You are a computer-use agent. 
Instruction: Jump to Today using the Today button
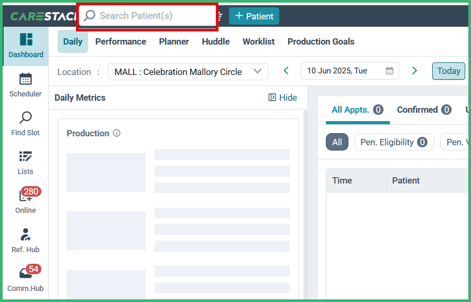[x=448, y=71]
